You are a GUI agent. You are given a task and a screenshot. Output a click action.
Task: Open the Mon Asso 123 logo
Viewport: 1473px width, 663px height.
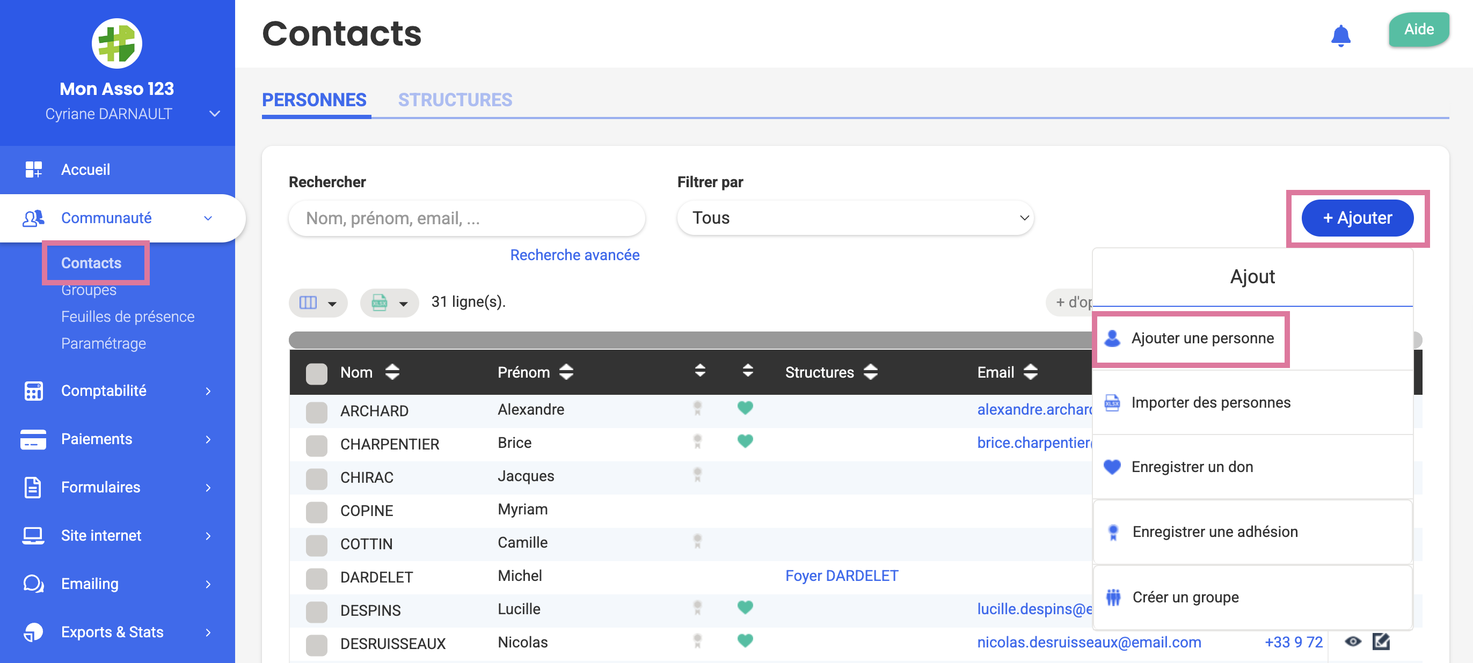tap(116, 43)
